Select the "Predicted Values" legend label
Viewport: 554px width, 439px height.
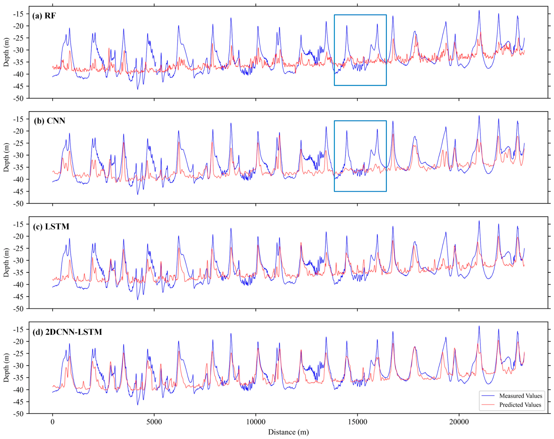coord(520,405)
